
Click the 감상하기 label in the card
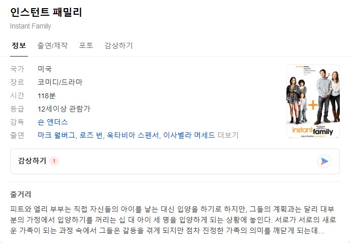32,161
